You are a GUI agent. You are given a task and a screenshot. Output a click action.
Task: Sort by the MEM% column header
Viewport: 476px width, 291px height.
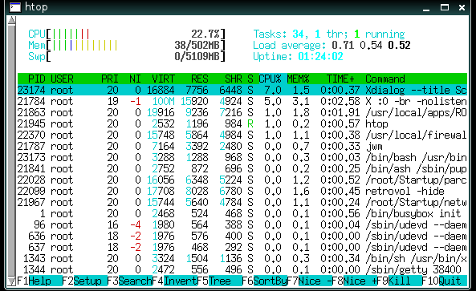pos(298,79)
